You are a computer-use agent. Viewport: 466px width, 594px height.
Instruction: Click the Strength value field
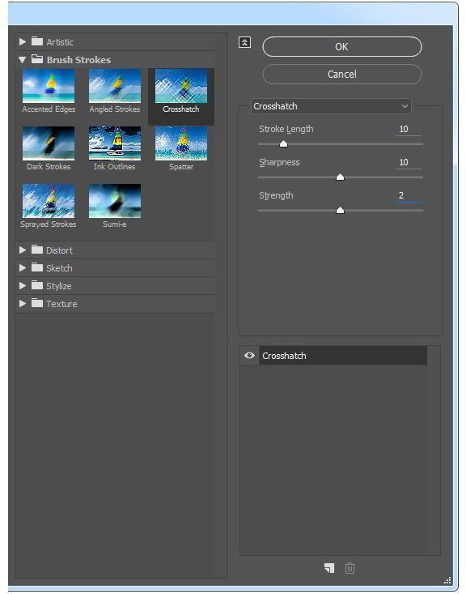[x=408, y=196]
